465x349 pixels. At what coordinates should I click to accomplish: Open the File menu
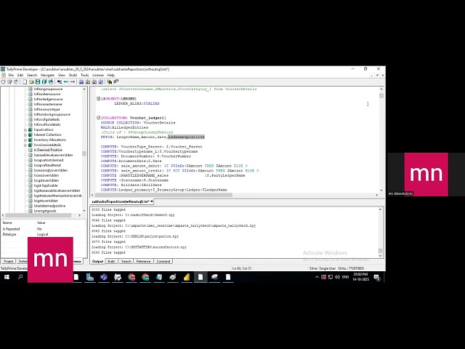click(11, 75)
